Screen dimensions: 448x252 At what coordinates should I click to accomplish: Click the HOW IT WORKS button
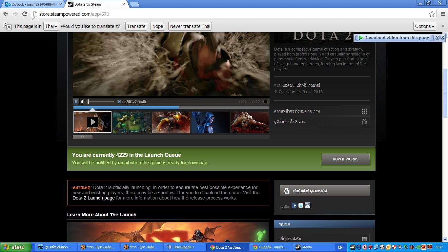tap(346, 159)
